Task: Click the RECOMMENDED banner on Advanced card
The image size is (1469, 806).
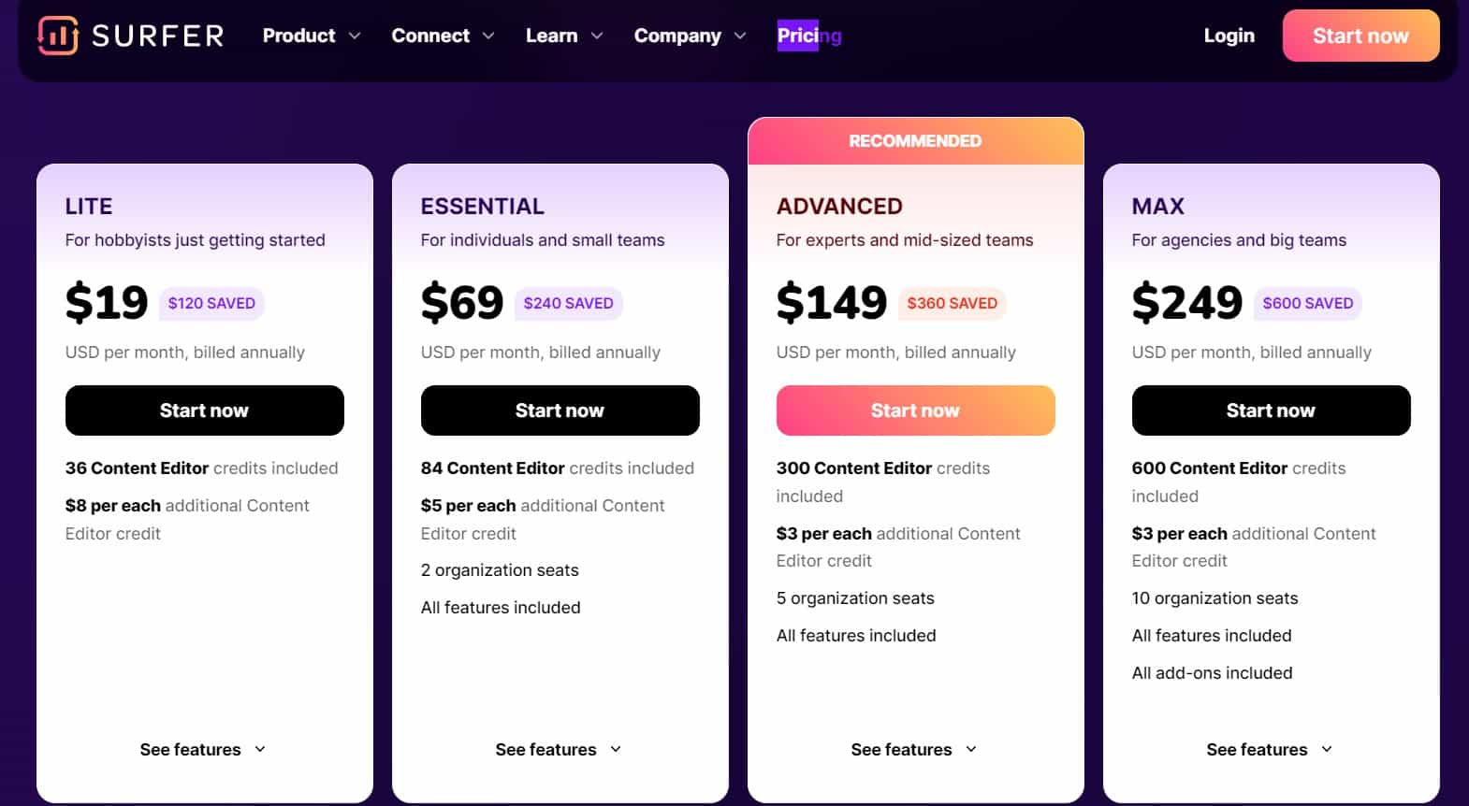Action: coord(916,141)
